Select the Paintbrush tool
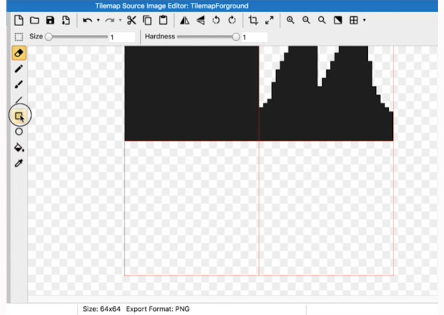 (x=19, y=84)
